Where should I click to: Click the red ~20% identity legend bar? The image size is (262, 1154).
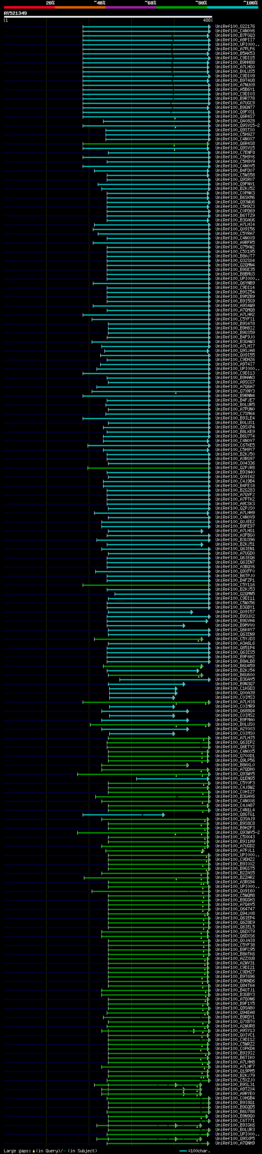click(29, 7)
